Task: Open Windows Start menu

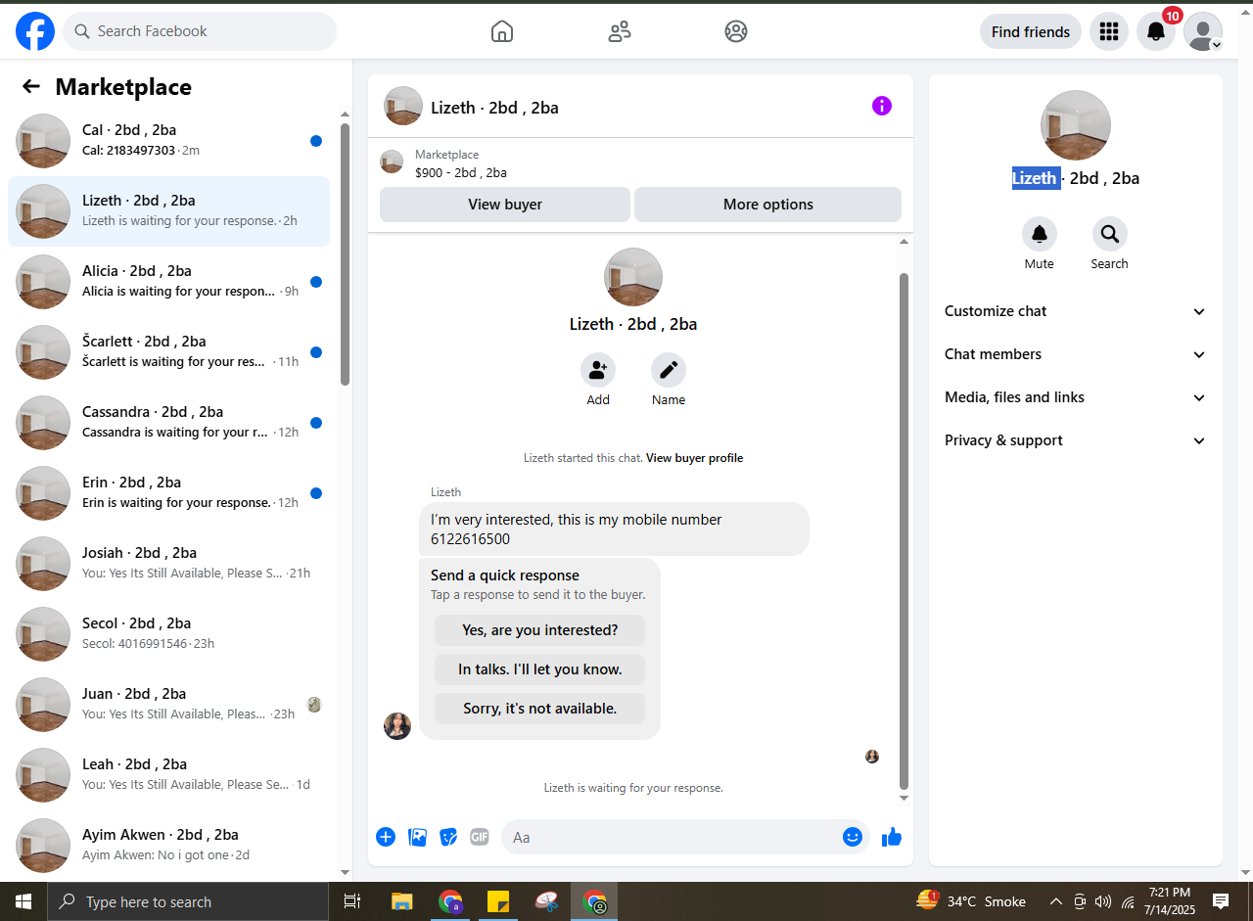Action: point(23,901)
